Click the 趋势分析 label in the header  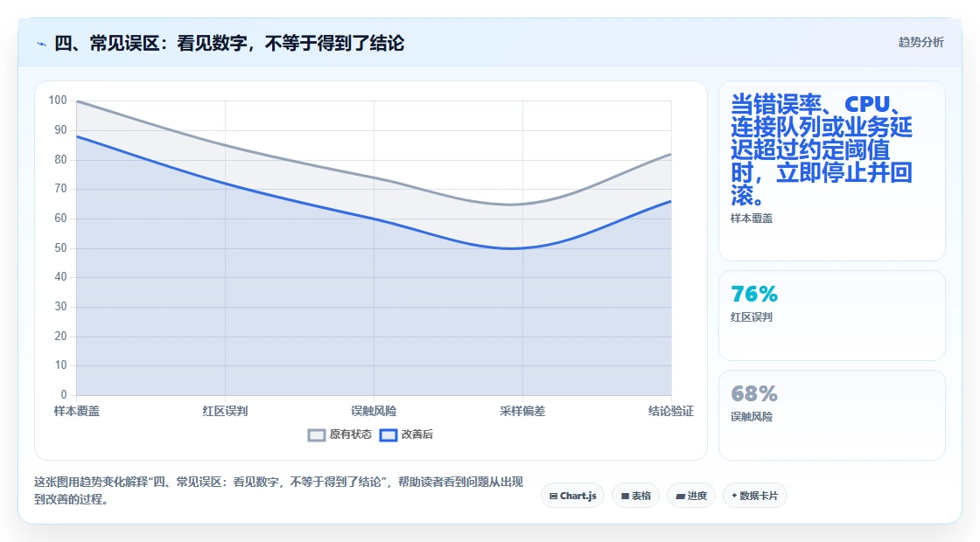click(x=920, y=42)
